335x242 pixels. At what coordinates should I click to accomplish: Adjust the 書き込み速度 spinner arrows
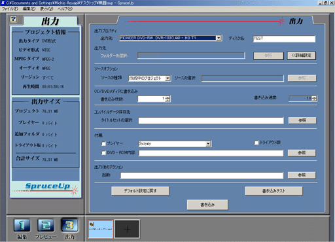pyautogui.click(x=314, y=99)
